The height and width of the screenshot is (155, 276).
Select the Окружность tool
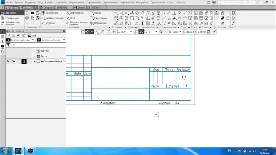pos(75,13)
